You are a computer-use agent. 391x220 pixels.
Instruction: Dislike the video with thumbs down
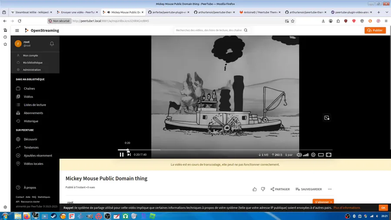[x=263, y=189]
